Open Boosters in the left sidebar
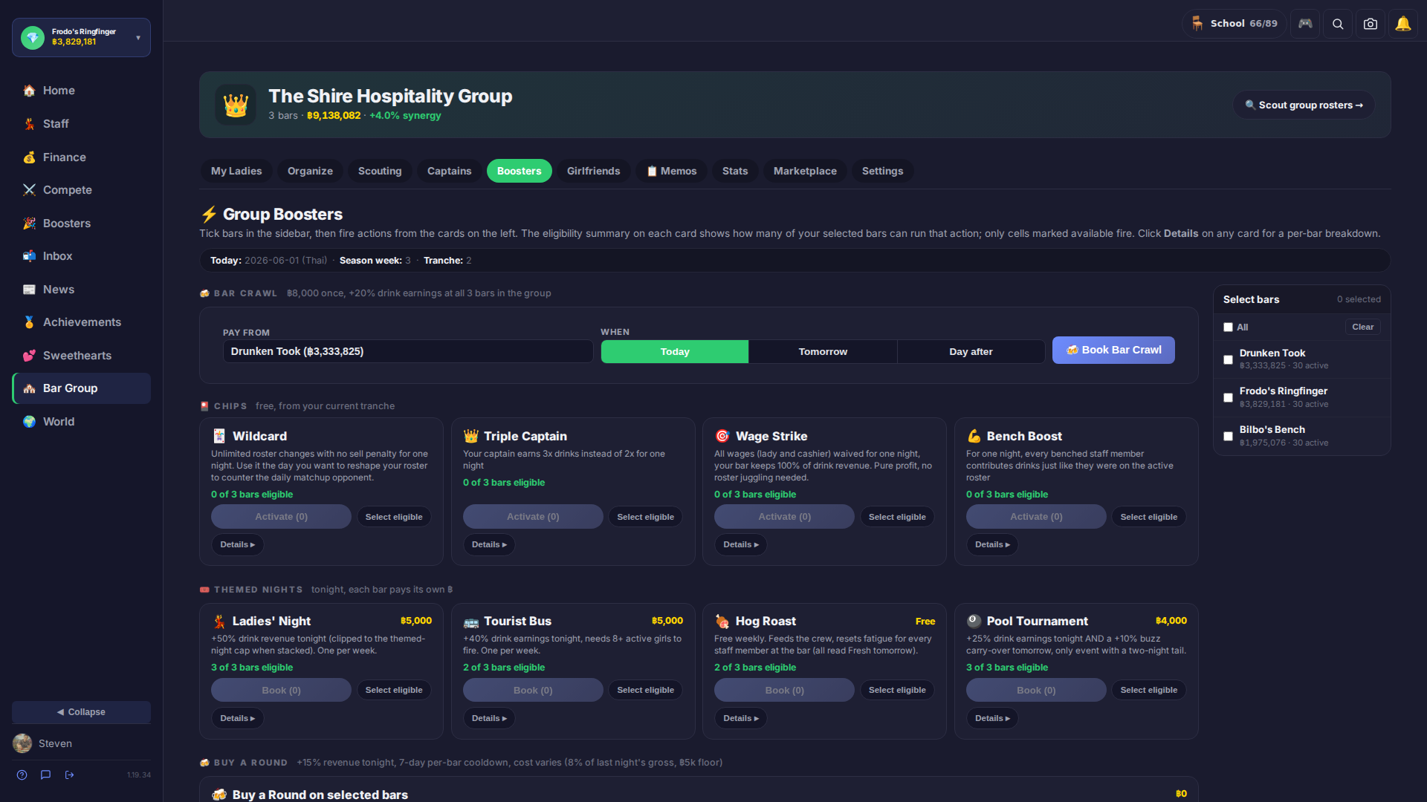The width and height of the screenshot is (1427, 802). tap(81, 224)
